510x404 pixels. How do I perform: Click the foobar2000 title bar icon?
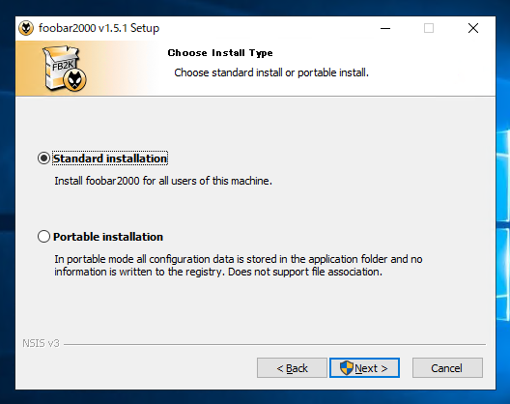click(x=26, y=28)
